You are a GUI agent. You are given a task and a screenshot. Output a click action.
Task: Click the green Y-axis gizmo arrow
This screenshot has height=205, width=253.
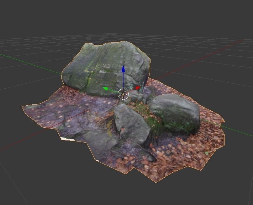tap(106, 89)
